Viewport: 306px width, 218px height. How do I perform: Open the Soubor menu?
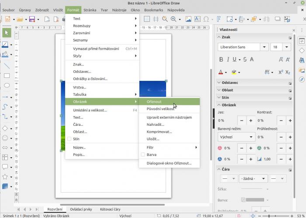coord(8,10)
